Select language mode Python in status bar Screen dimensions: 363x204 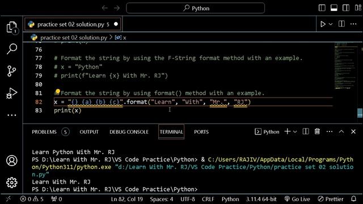230,199
